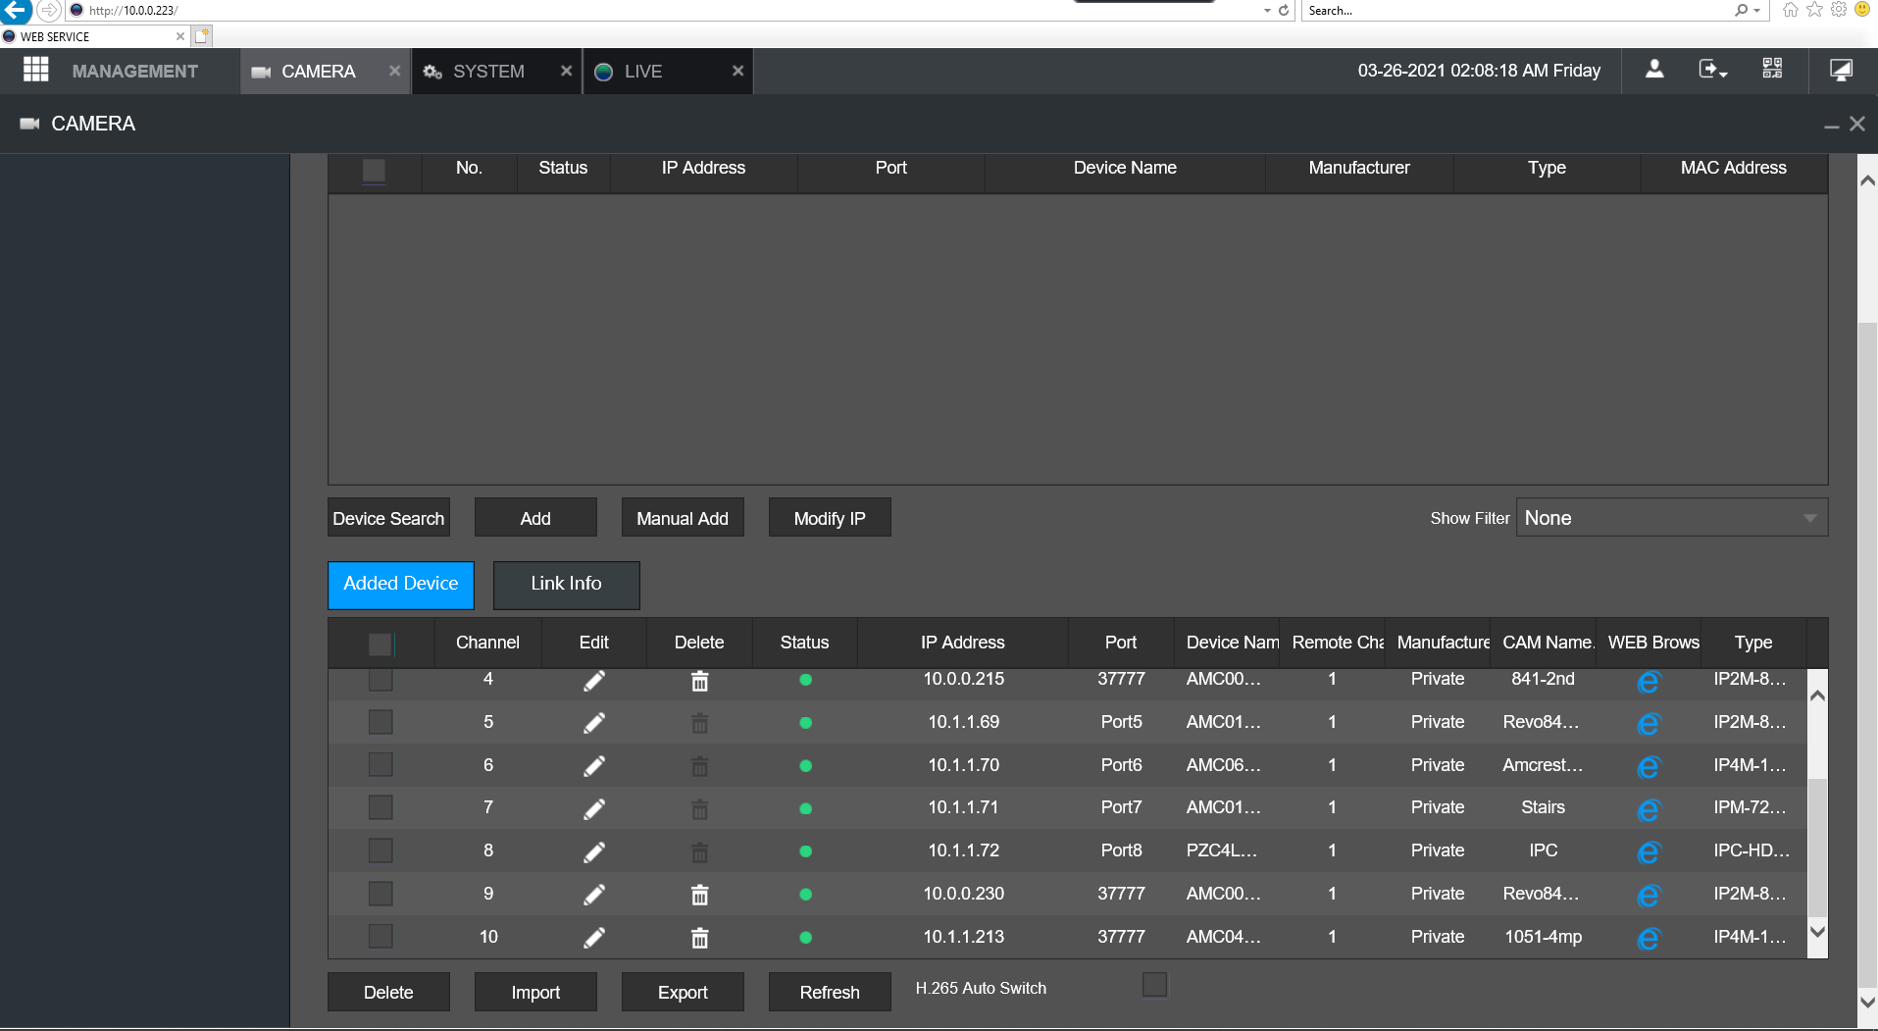Edit channel 10 with pencil icon
Viewport: 1878px width, 1031px height.
pos(594,938)
